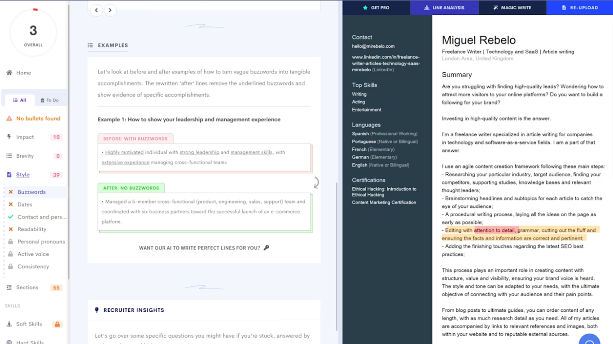Open the Dates check item
This screenshot has width=613, height=344.
(x=25, y=205)
